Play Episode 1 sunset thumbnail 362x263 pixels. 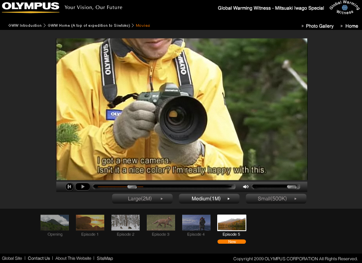click(90, 222)
